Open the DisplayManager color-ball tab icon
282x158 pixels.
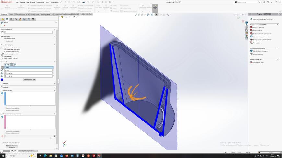20,19
